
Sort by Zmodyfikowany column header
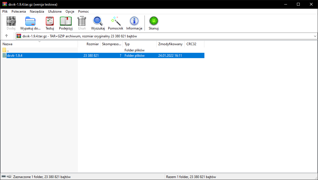click(170, 44)
